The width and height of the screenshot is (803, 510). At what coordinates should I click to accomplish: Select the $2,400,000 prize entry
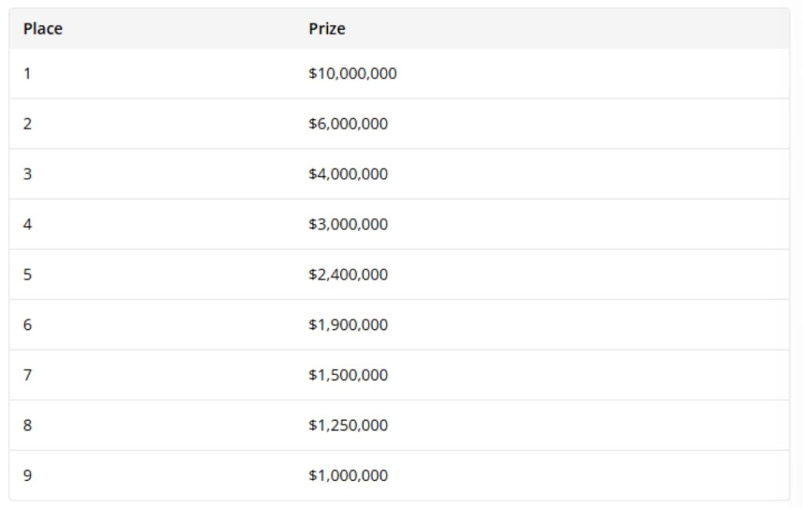(348, 274)
